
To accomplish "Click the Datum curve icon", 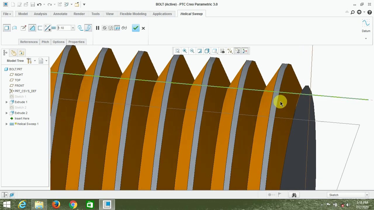I will pyautogui.click(x=366, y=23).
